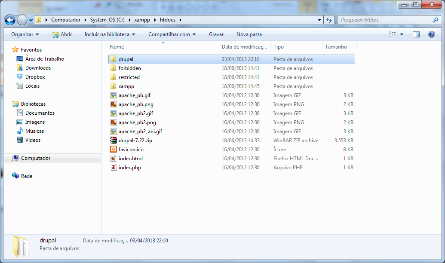445x263 pixels.
Task: Click Gravar in the toolbar
Action: point(216,34)
